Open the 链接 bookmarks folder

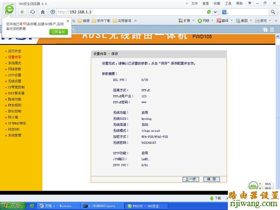click(84, 21)
